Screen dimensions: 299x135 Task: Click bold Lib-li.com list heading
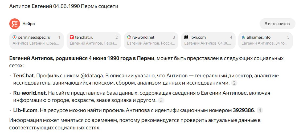(x=26, y=110)
